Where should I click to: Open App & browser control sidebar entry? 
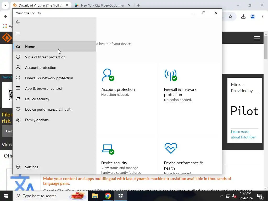click(x=54, y=88)
